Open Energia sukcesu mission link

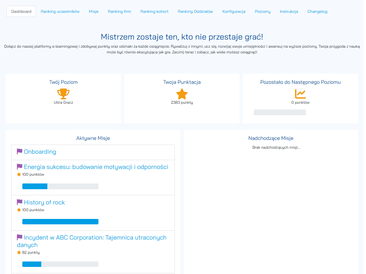coord(96,167)
